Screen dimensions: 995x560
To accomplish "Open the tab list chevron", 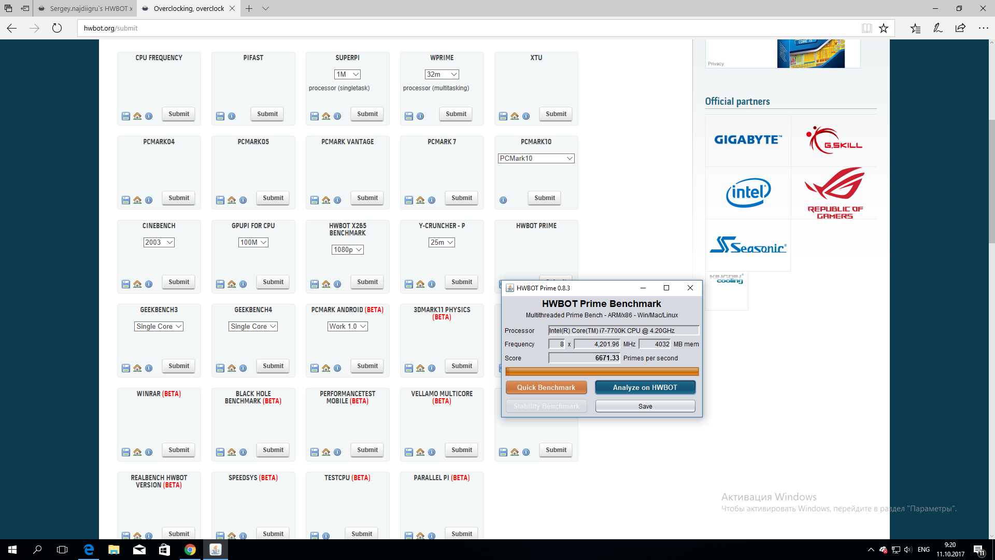I will [x=265, y=8].
